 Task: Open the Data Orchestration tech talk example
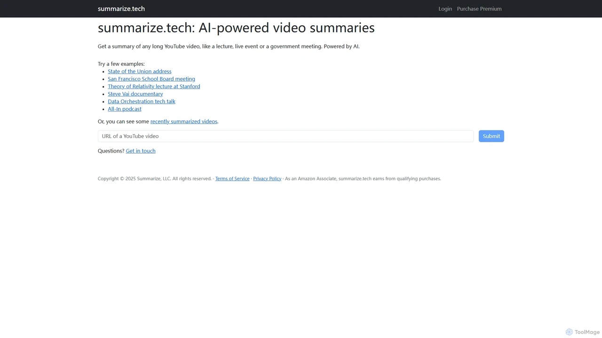click(142, 101)
